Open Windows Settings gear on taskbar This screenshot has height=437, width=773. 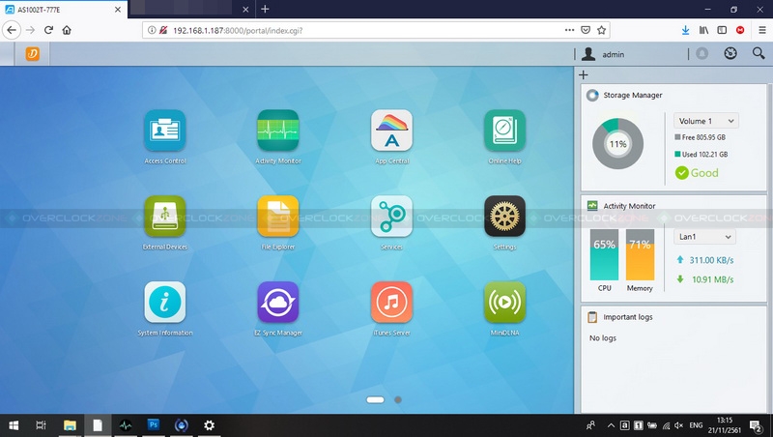(x=209, y=425)
